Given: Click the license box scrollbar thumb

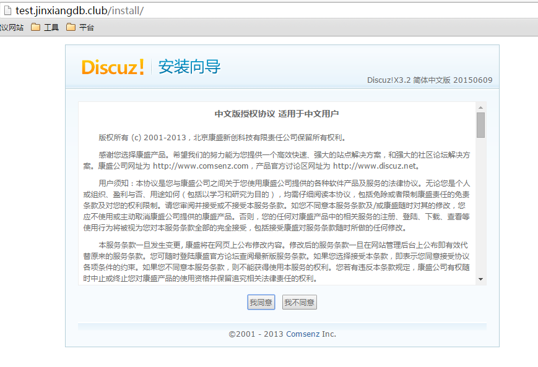Looking at the screenshot, I should [x=480, y=125].
